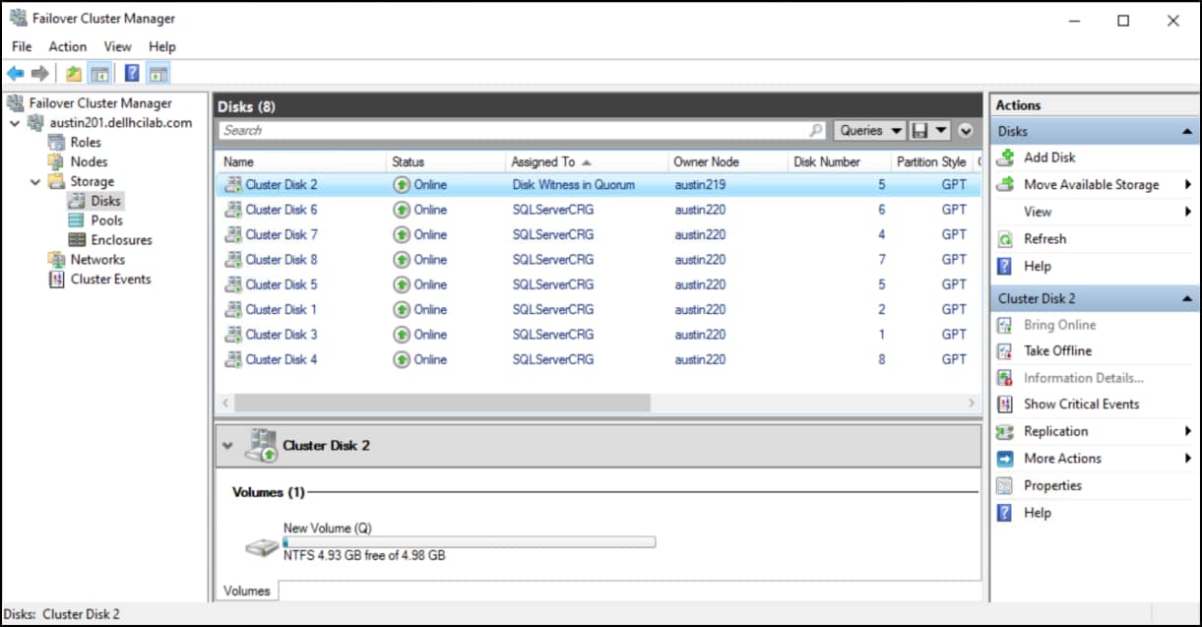Open the Queries dropdown

(870, 130)
